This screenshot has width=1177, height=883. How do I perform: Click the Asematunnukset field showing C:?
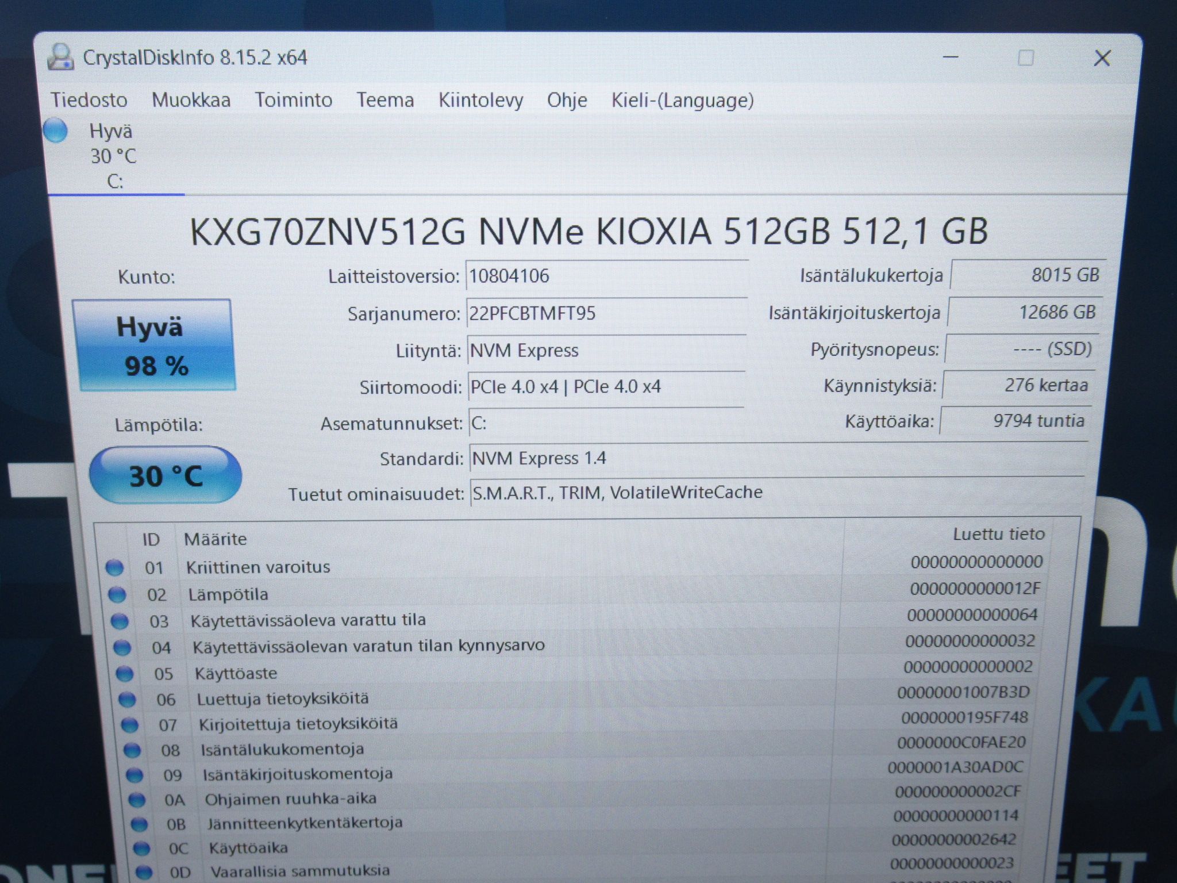[x=606, y=423]
